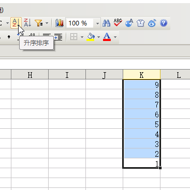Select column L header

click(x=176, y=75)
